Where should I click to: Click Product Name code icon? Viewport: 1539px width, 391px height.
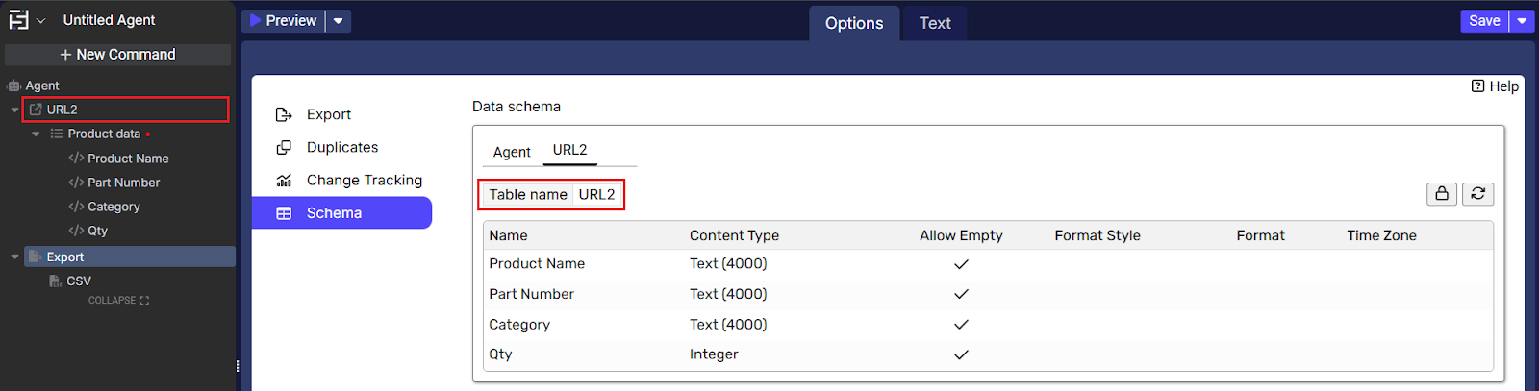click(76, 158)
